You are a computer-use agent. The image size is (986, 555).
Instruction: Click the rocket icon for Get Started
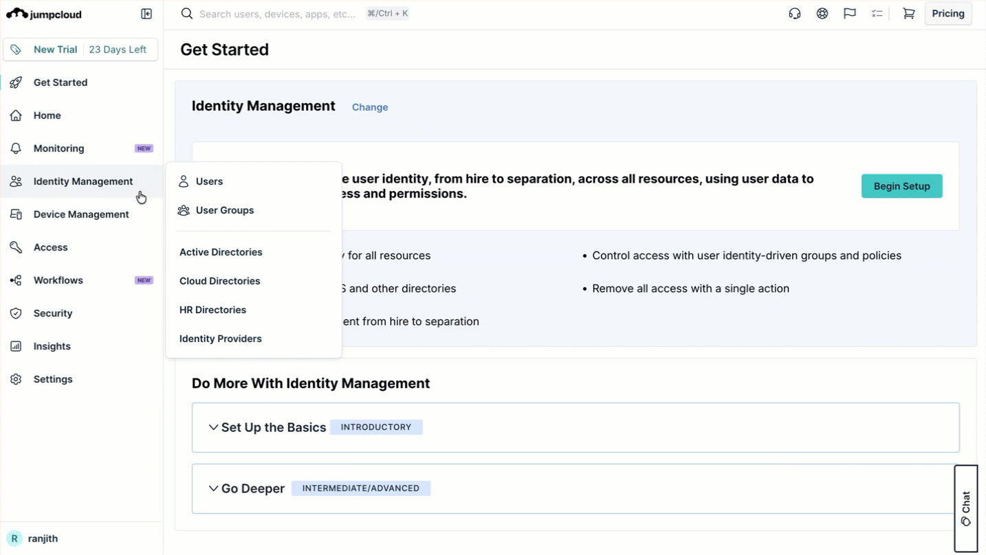16,82
